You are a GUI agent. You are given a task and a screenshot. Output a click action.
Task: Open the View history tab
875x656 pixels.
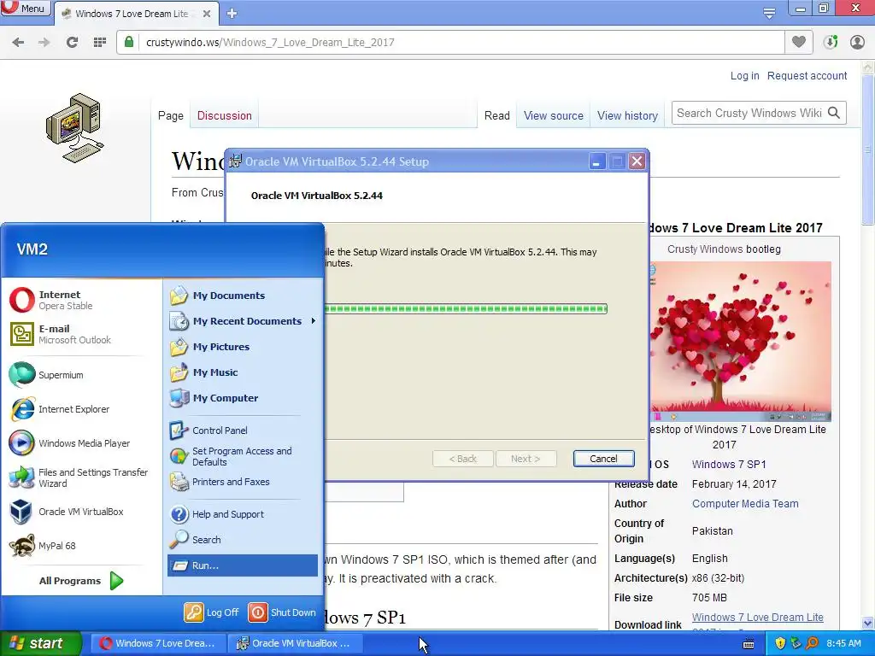(x=627, y=115)
